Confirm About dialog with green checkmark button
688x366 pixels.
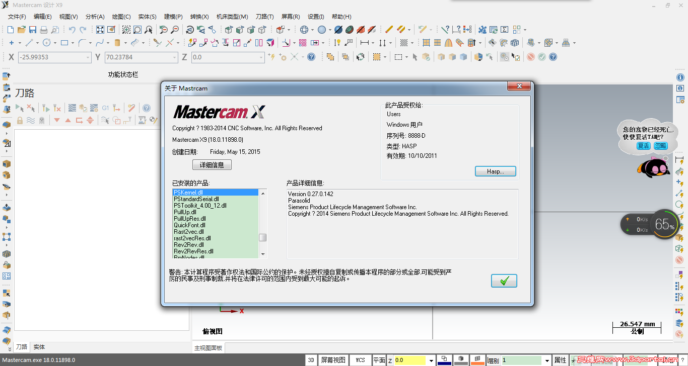point(504,281)
